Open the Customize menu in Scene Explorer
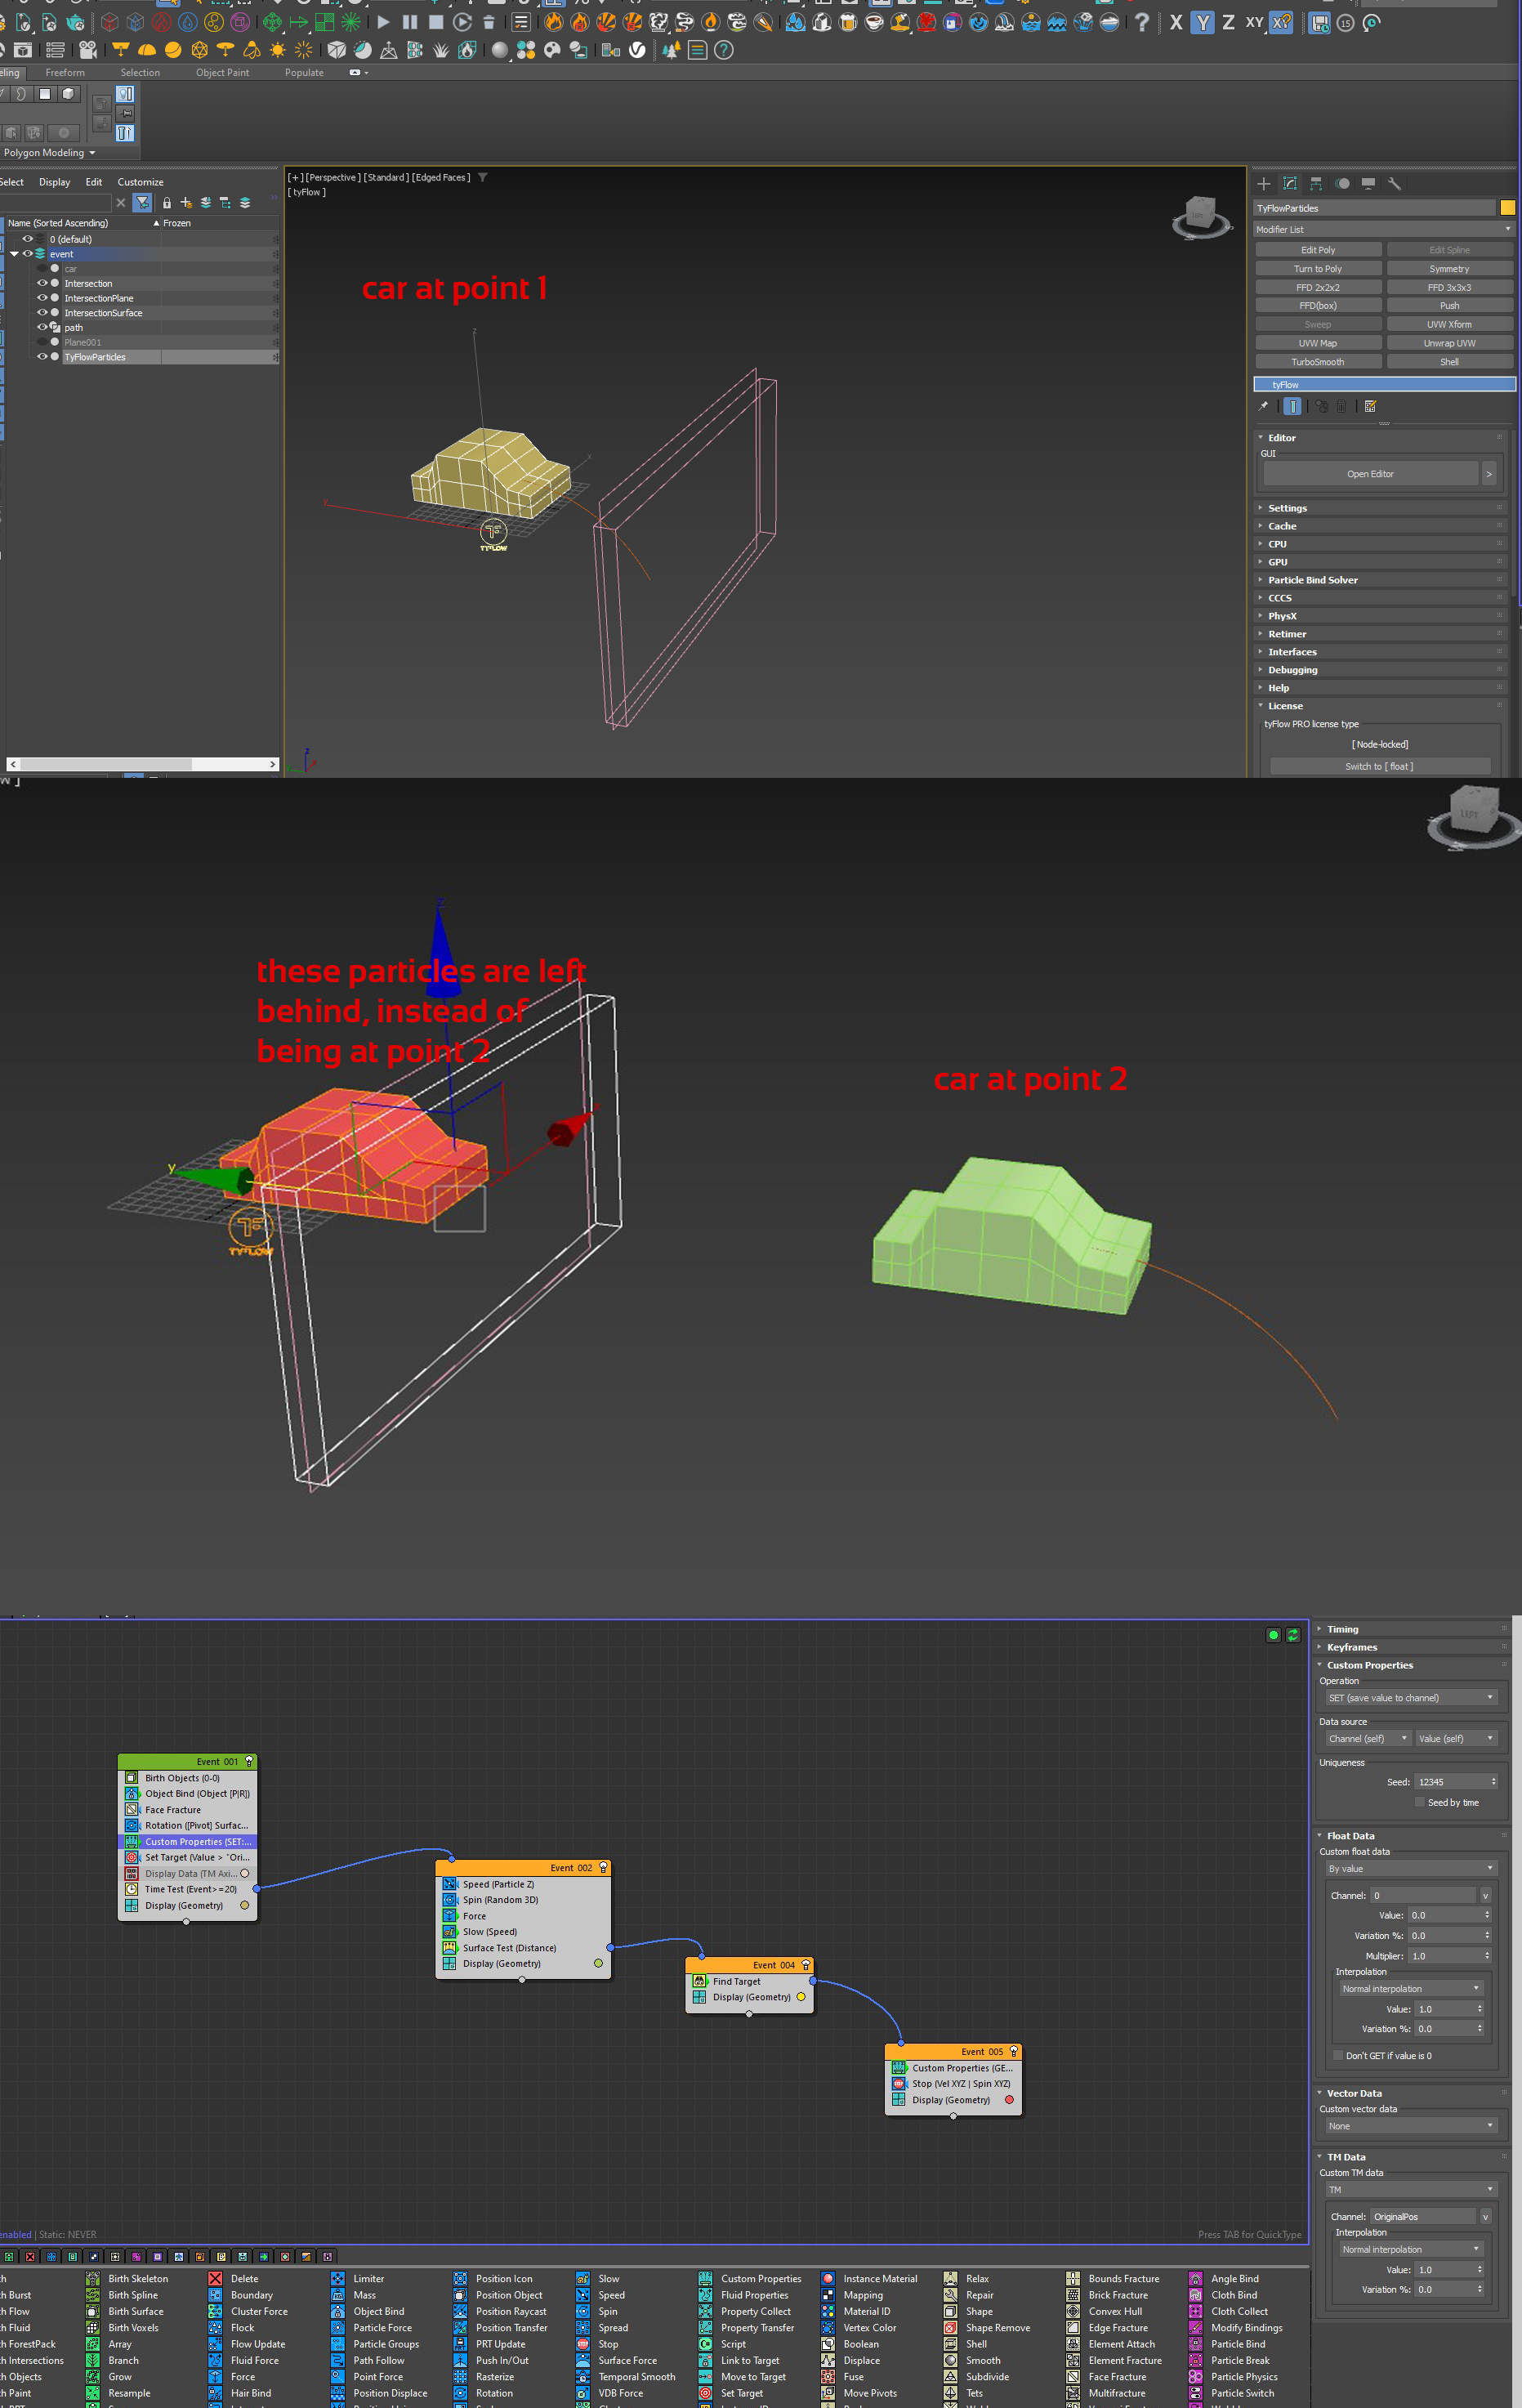 140,182
